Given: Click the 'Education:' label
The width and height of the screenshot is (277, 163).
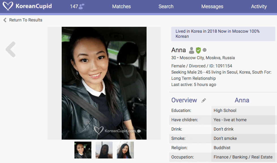Looking at the screenshot, I should 181,111.
